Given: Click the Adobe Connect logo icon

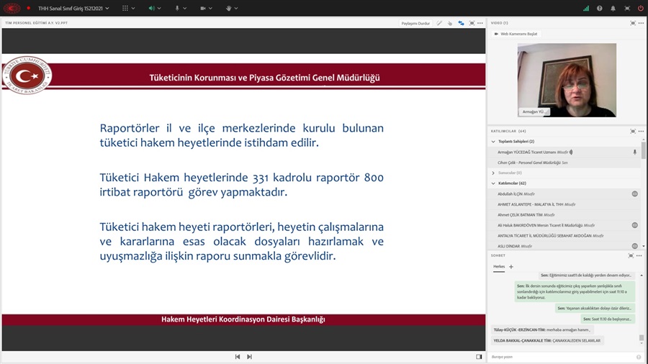Looking at the screenshot, I should pyautogui.click(x=12, y=8).
